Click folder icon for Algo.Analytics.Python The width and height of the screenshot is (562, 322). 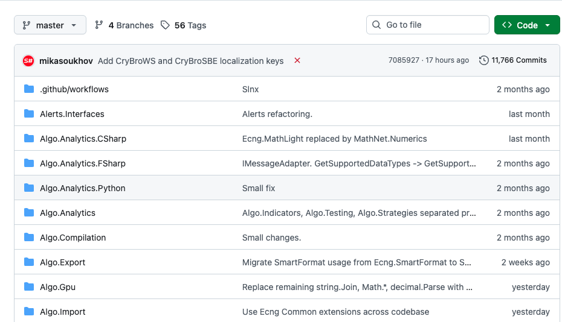point(29,188)
